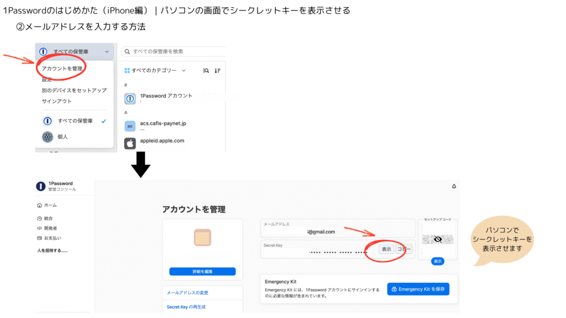Open メールアドレスの変更 link
Screen dimensions: 566x318
coord(187,293)
